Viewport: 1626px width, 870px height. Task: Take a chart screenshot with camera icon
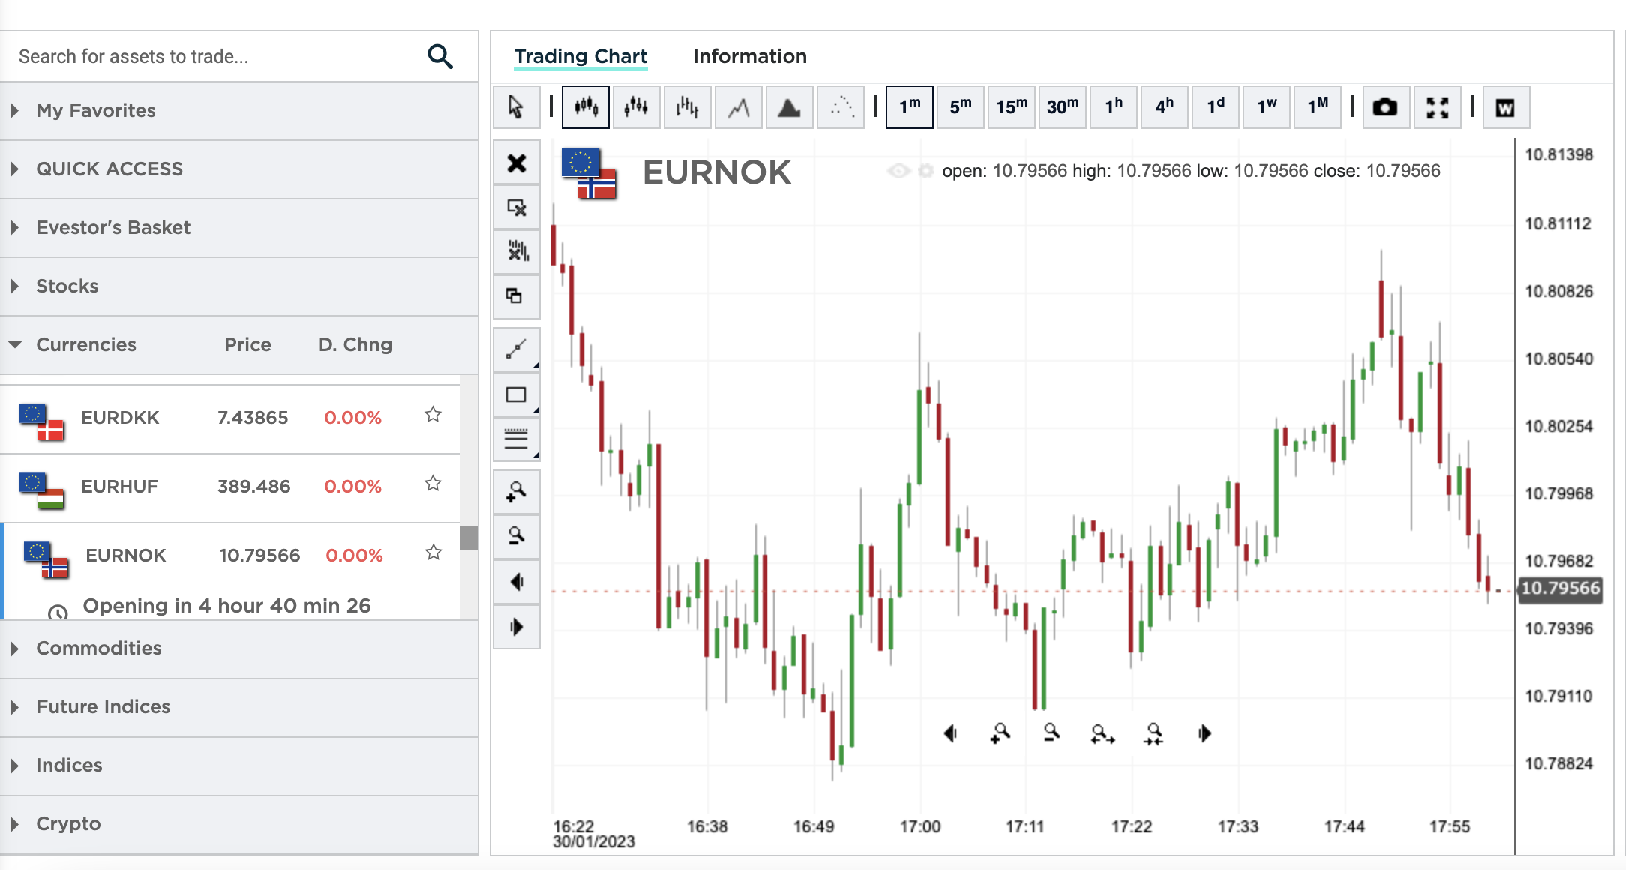1384,107
